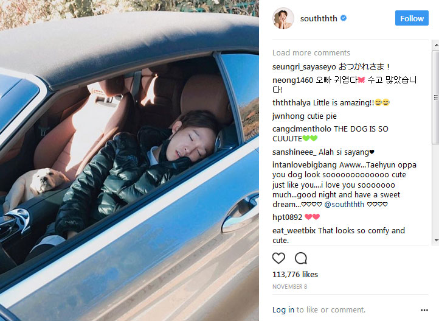Like the post with the heart icon
The width and height of the screenshot is (439, 321).
(x=278, y=258)
